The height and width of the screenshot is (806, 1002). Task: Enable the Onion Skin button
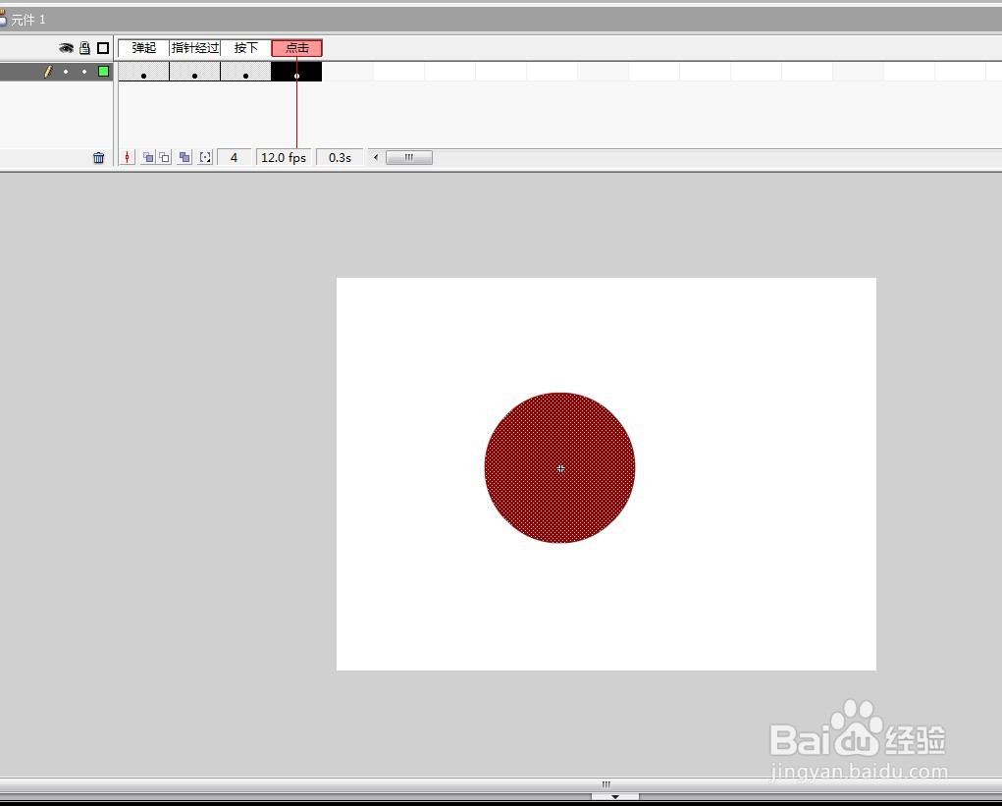tap(147, 157)
